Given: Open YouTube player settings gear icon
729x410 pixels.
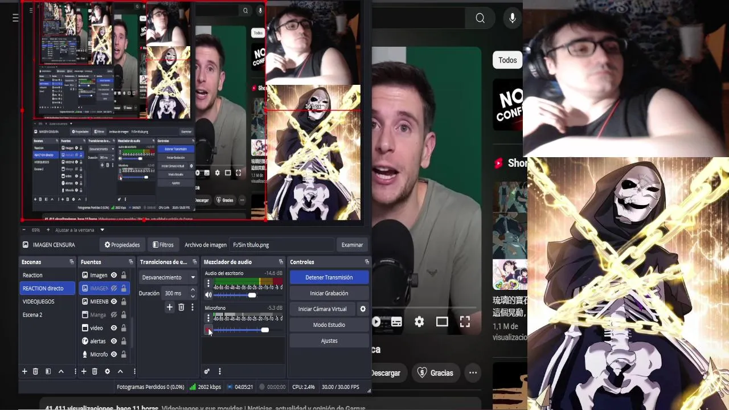Looking at the screenshot, I should click(x=419, y=322).
